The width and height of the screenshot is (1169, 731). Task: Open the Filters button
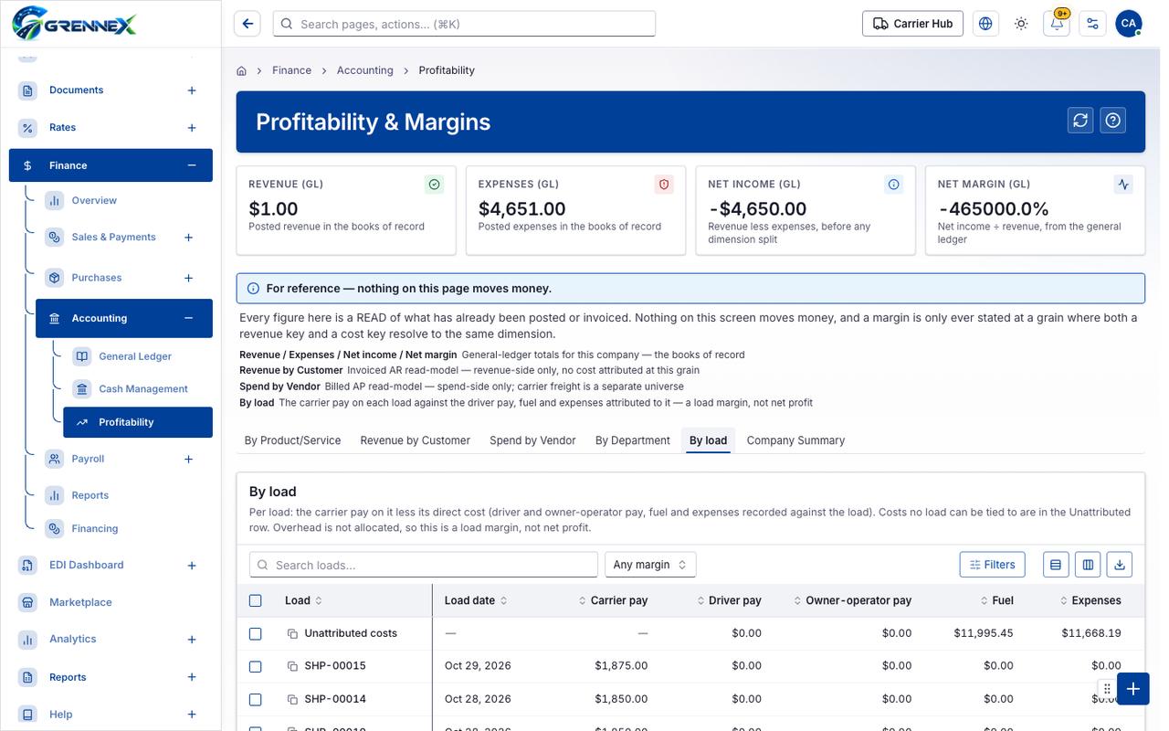click(x=993, y=565)
